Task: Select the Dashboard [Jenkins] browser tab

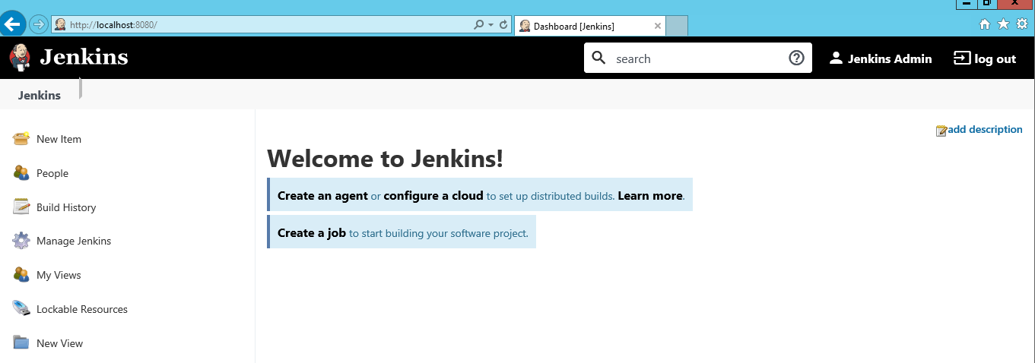Action: click(x=590, y=26)
